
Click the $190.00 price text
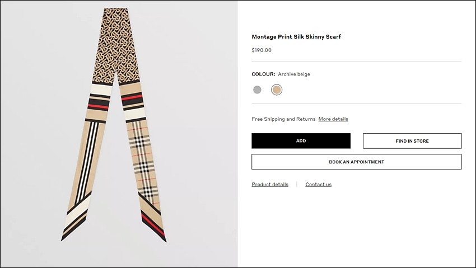click(262, 50)
